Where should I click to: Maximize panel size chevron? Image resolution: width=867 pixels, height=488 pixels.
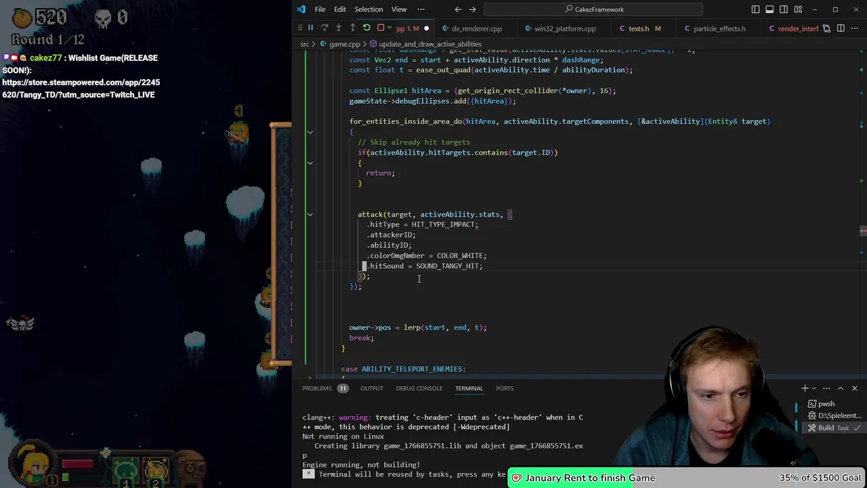(841, 388)
